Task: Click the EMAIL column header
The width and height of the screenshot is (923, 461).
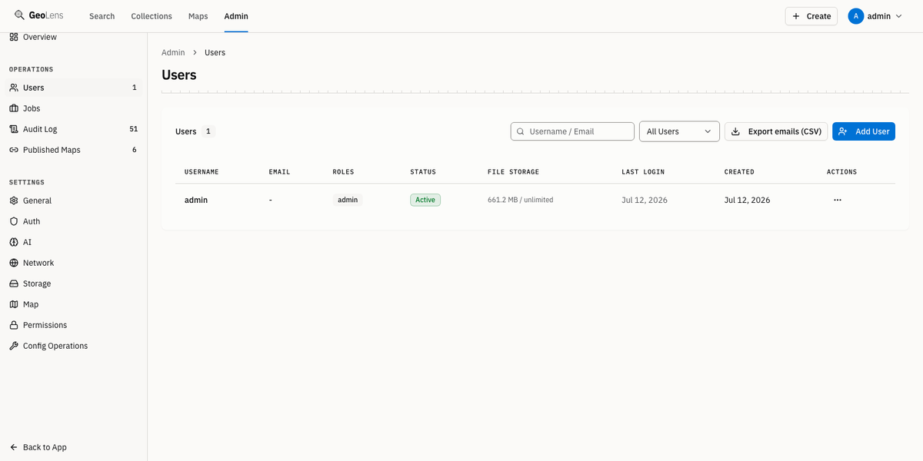Action: click(280, 172)
